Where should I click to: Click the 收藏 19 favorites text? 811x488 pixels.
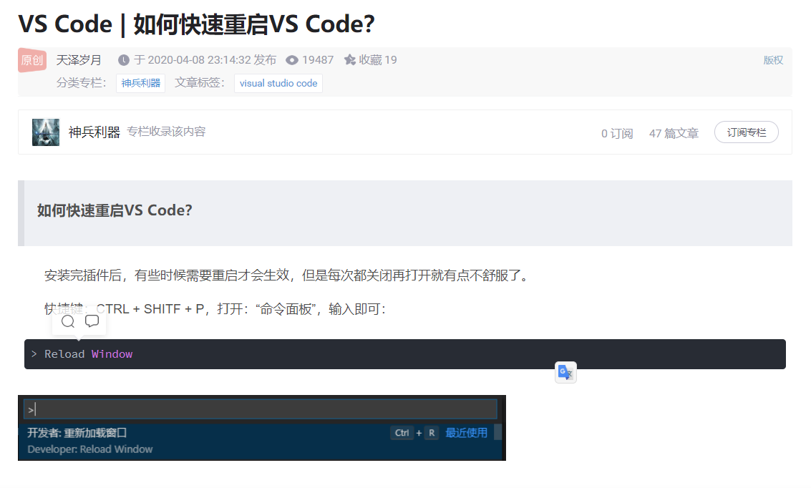[x=378, y=60]
